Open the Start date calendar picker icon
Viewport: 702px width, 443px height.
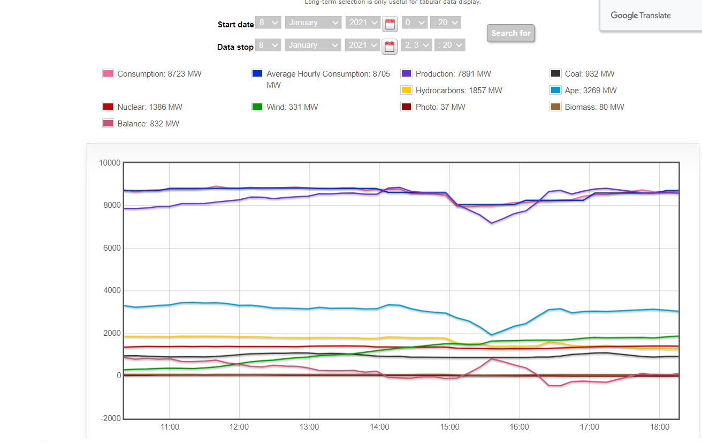(x=390, y=24)
